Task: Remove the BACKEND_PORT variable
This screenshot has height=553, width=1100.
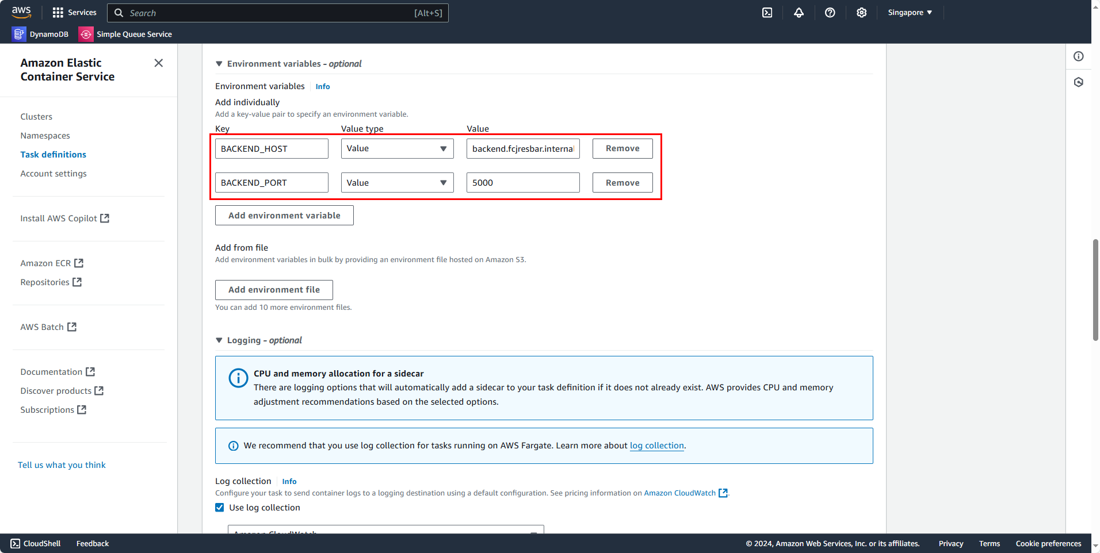Action: (622, 183)
